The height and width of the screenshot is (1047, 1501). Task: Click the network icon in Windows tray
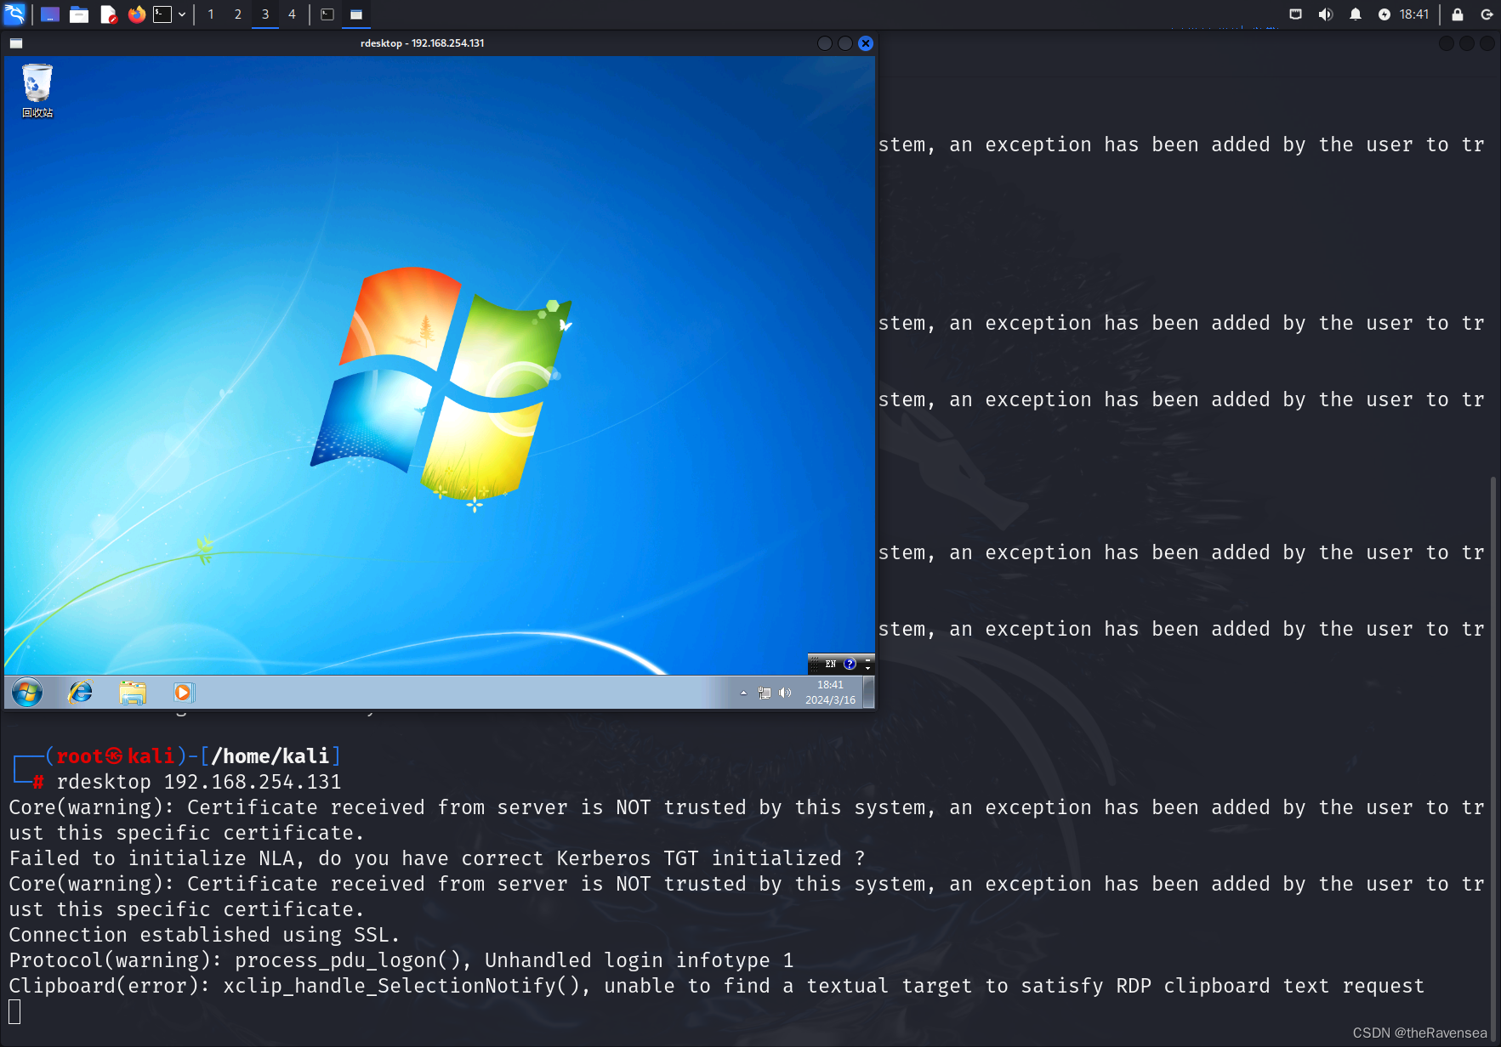coord(765,693)
